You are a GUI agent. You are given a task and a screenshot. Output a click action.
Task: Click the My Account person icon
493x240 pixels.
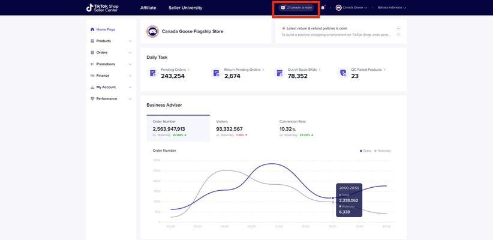[92, 87]
